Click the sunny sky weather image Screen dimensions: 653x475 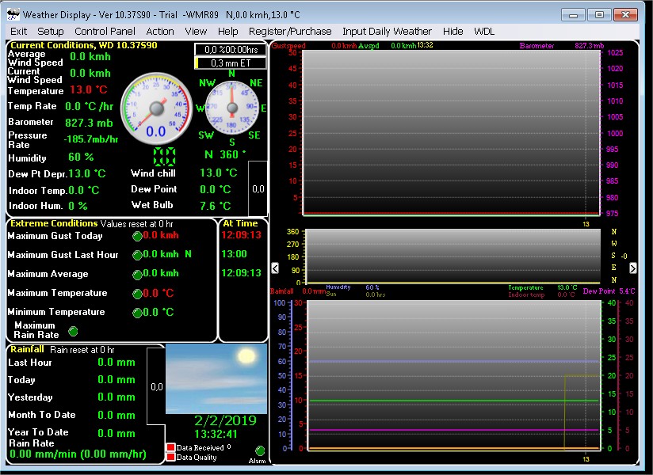click(216, 379)
